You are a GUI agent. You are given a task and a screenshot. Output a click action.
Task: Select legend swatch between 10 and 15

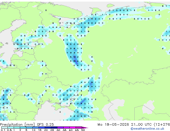point(36,128)
